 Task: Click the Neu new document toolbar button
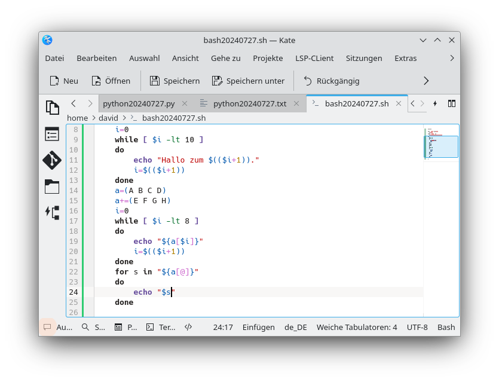64,81
